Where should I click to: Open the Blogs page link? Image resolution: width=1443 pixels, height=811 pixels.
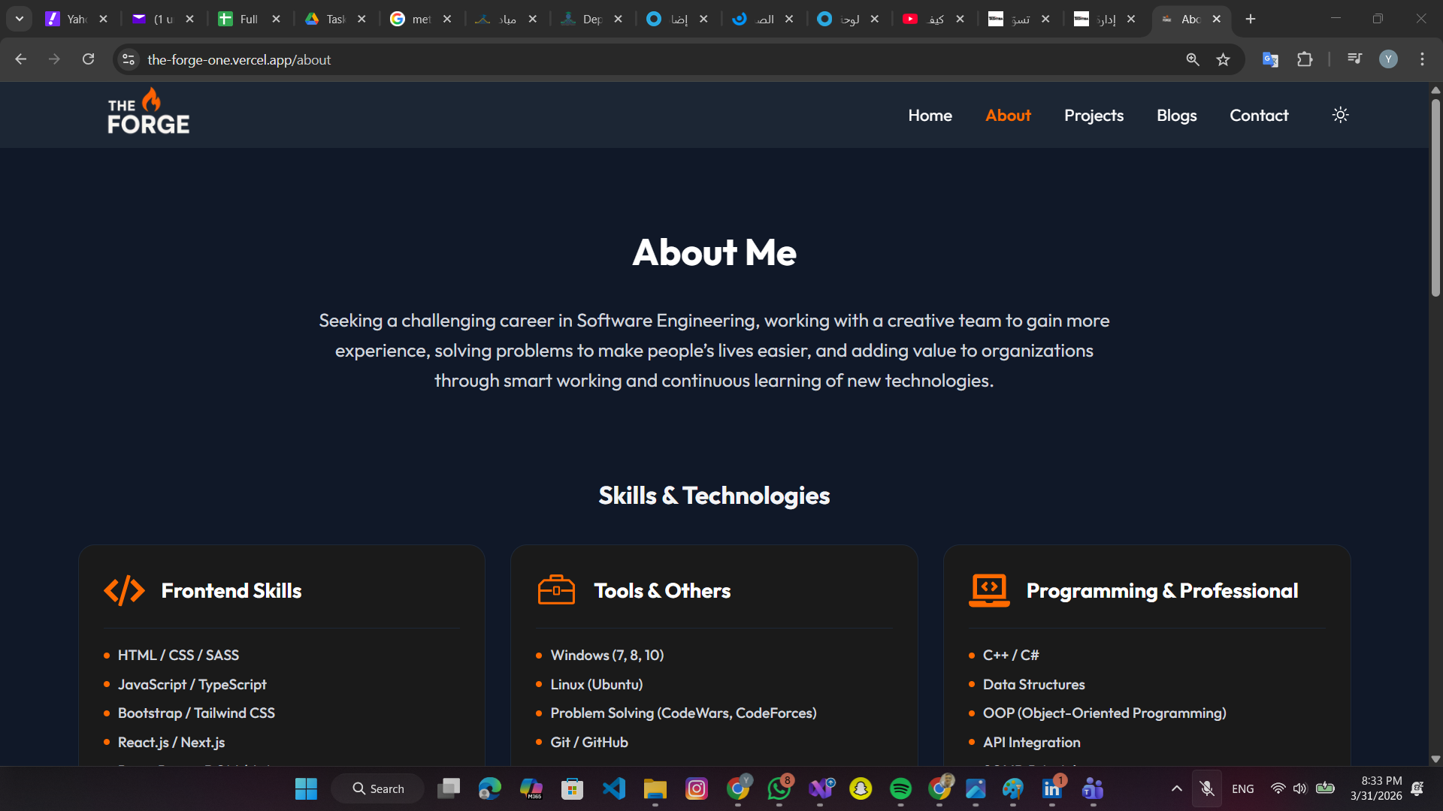click(x=1176, y=115)
